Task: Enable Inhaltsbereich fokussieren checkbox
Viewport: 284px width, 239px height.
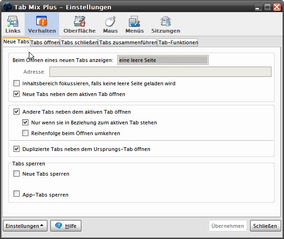Action: (16, 83)
